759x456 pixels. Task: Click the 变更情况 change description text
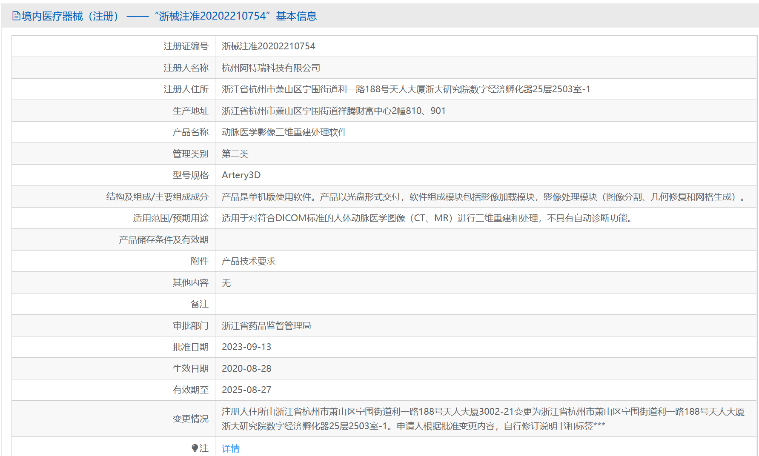coord(483,419)
